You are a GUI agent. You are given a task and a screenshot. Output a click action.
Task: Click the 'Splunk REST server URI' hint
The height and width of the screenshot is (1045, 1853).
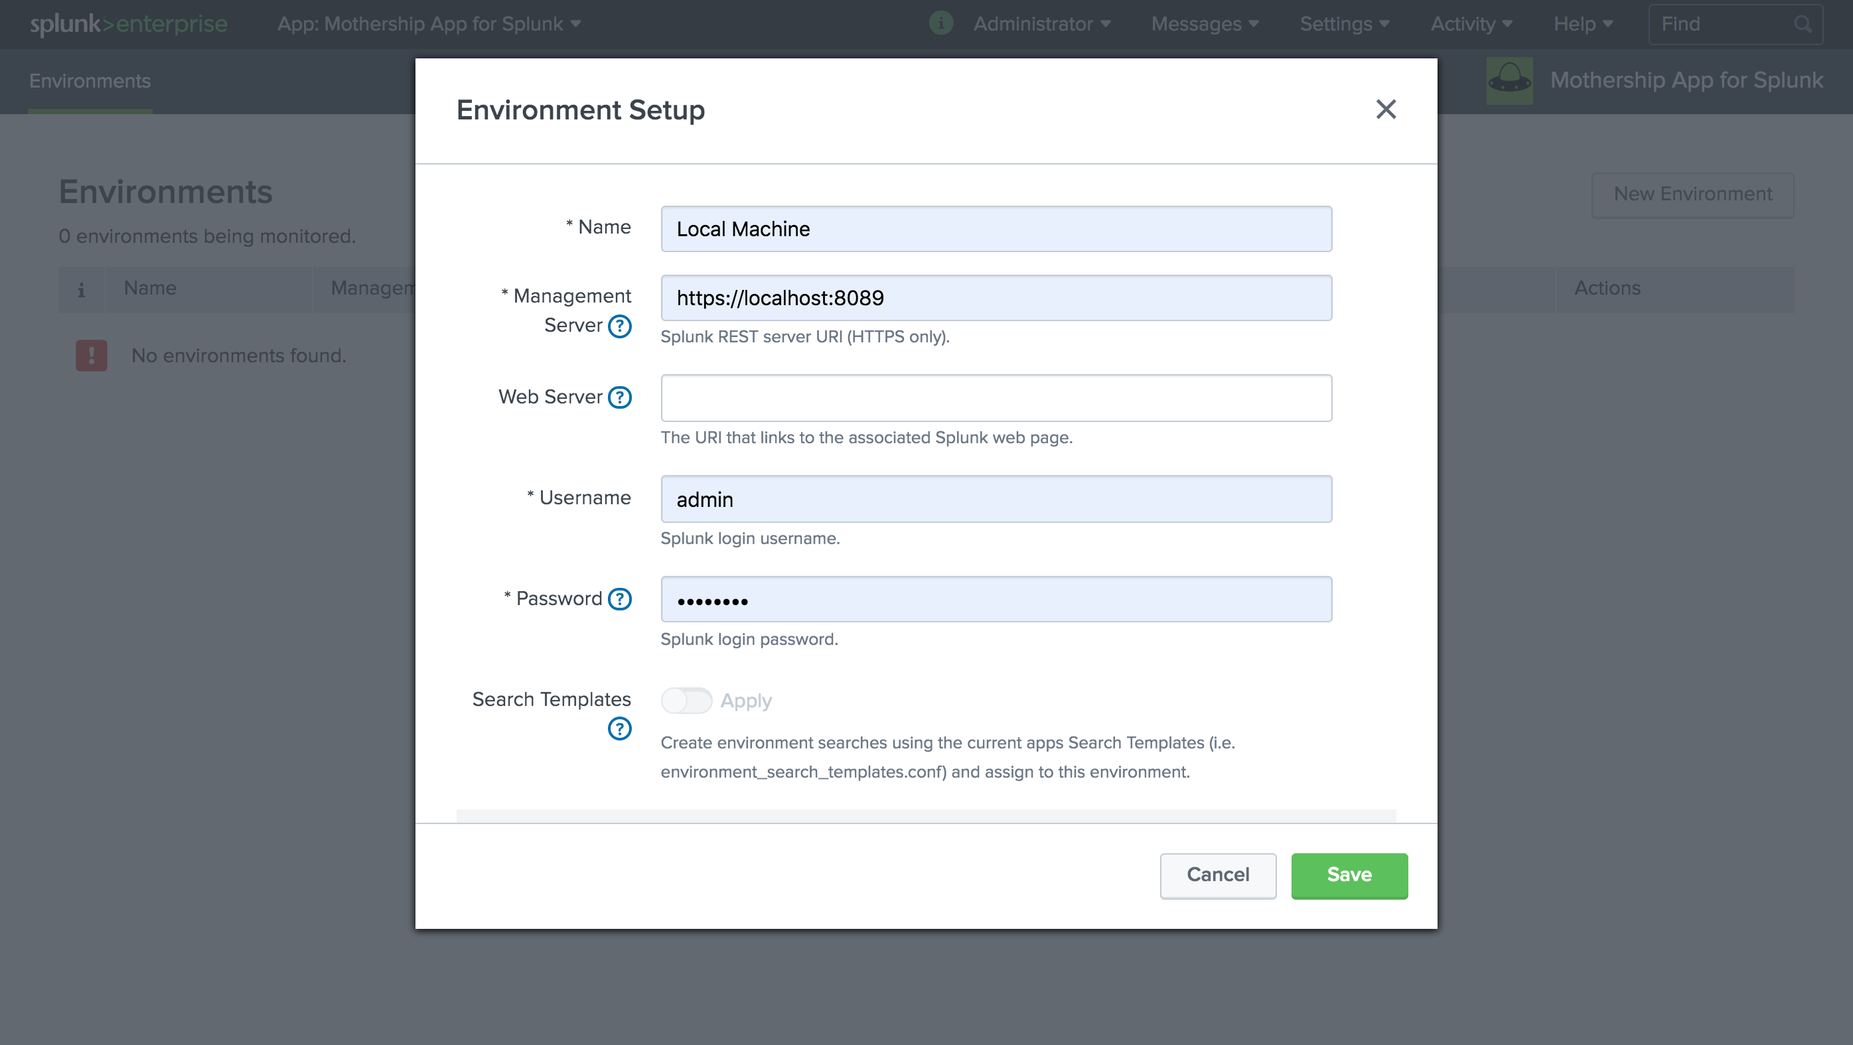805,336
